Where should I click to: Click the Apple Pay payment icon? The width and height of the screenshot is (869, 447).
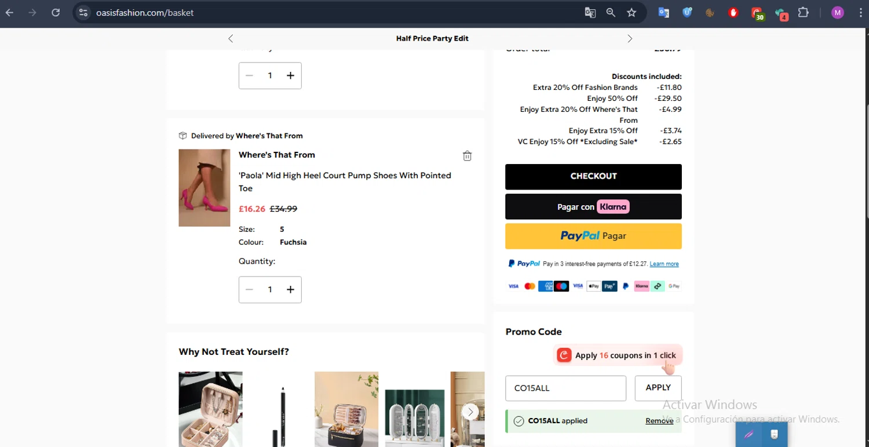coord(593,286)
